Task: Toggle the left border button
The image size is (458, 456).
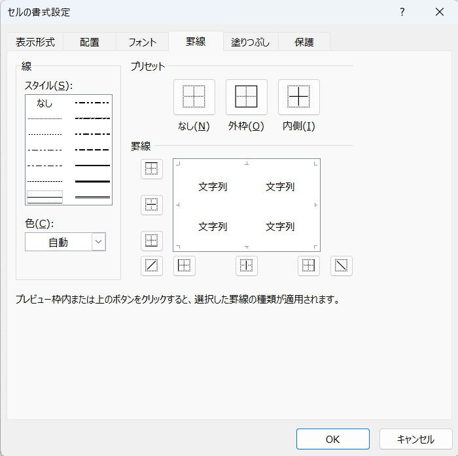Action: click(185, 266)
